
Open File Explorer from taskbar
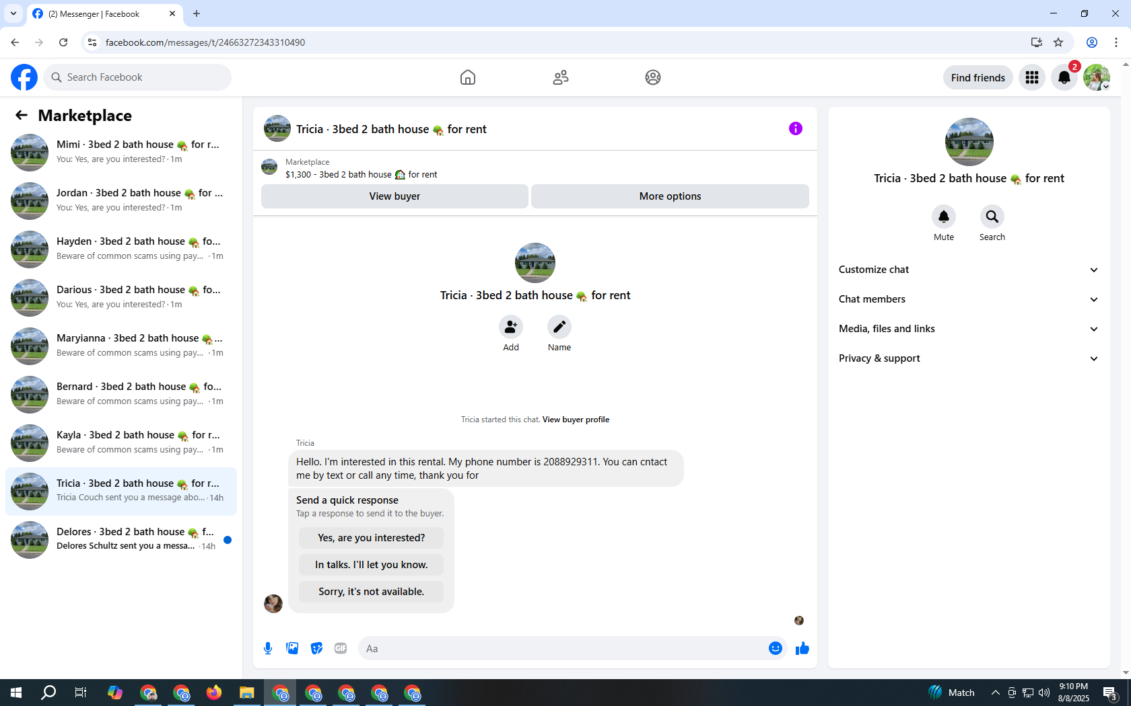point(247,693)
